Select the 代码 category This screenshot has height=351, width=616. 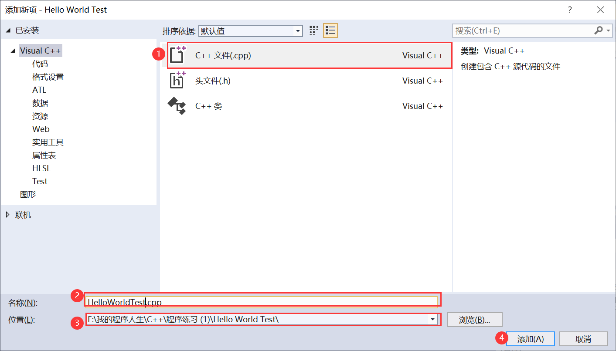(40, 64)
